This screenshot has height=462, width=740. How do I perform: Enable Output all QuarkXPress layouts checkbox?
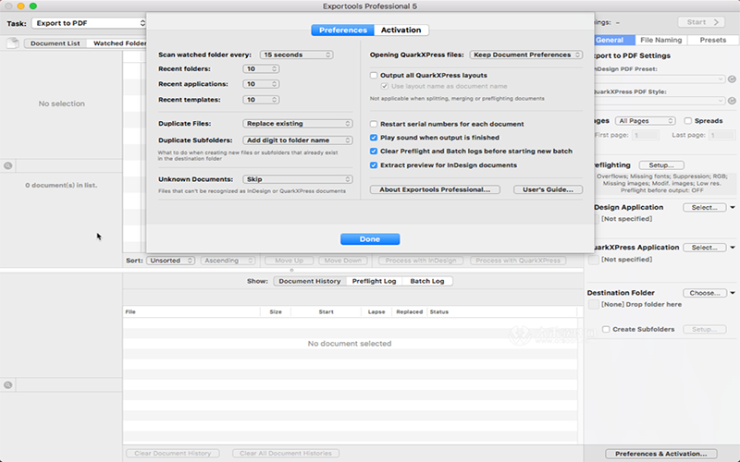(374, 75)
